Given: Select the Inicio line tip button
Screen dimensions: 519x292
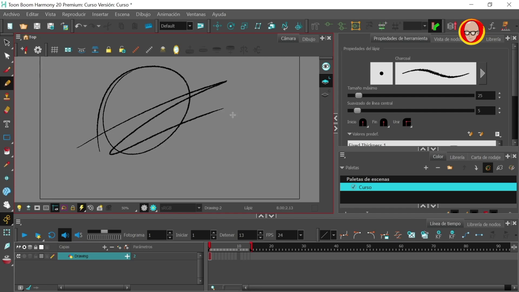Looking at the screenshot, I should pyautogui.click(x=363, y=122).
